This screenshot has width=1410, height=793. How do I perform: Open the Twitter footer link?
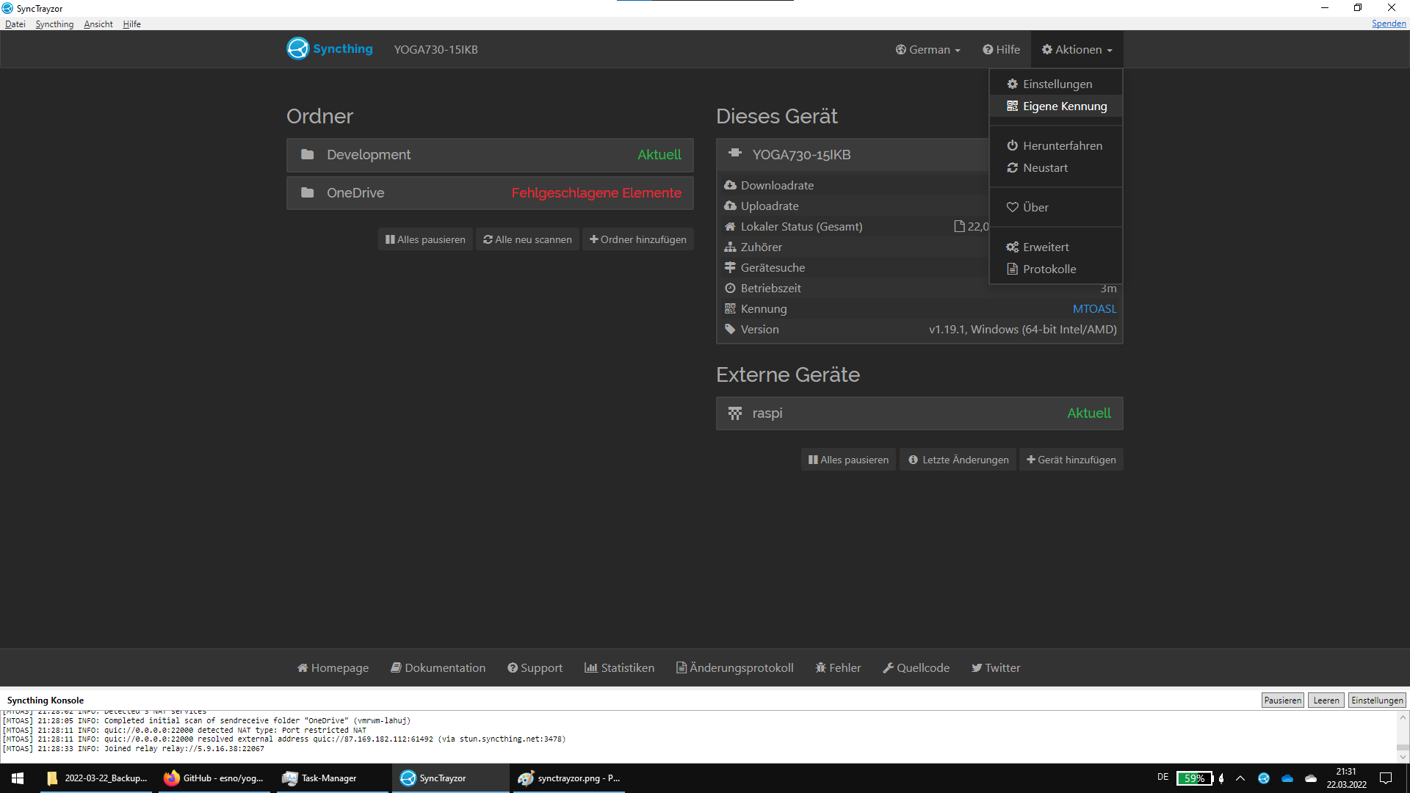[x=996, y=667]
